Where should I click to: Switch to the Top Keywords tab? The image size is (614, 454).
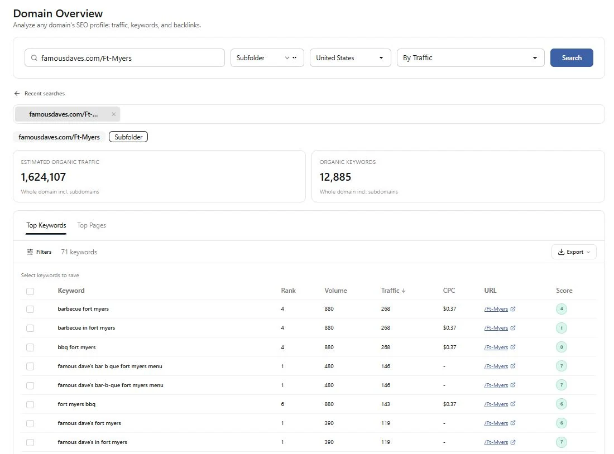click(x=46, y=225)
